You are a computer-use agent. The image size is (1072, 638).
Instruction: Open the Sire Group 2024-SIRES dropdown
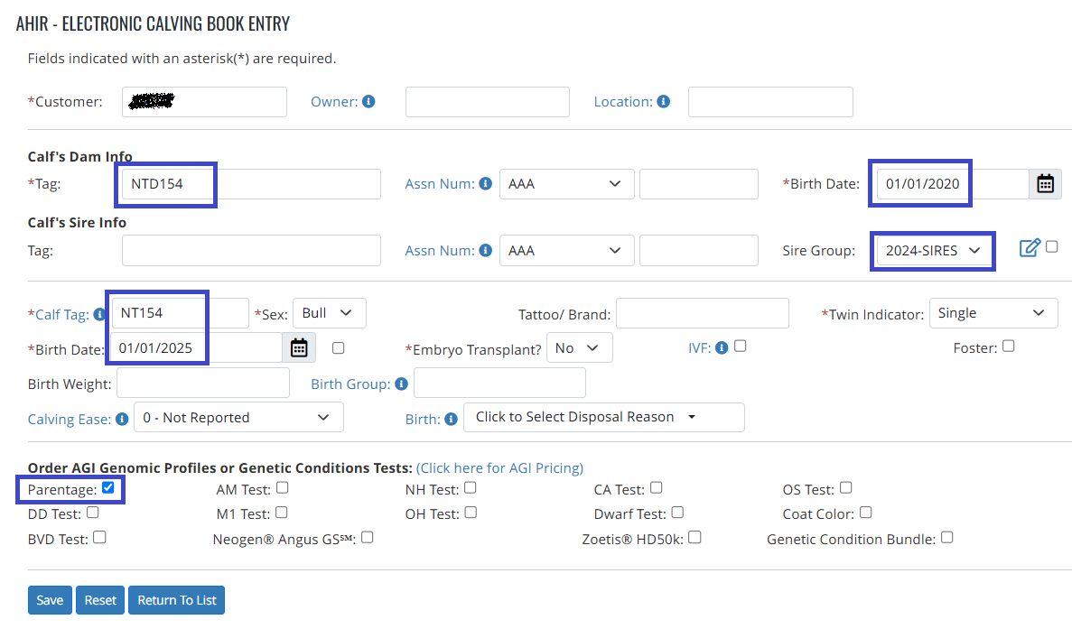click(x=933, y=251)
